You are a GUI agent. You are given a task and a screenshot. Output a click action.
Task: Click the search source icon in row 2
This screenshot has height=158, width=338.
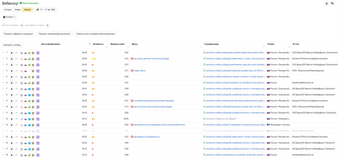click(22, 59)
